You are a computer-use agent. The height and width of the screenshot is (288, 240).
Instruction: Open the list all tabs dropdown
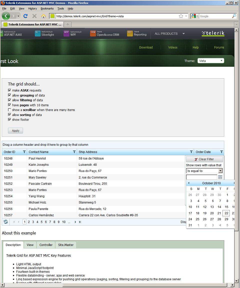pos(236,24)
